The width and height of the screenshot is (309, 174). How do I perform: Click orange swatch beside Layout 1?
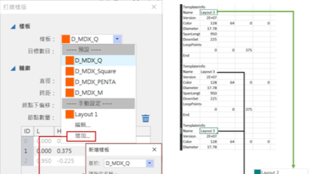70,114
